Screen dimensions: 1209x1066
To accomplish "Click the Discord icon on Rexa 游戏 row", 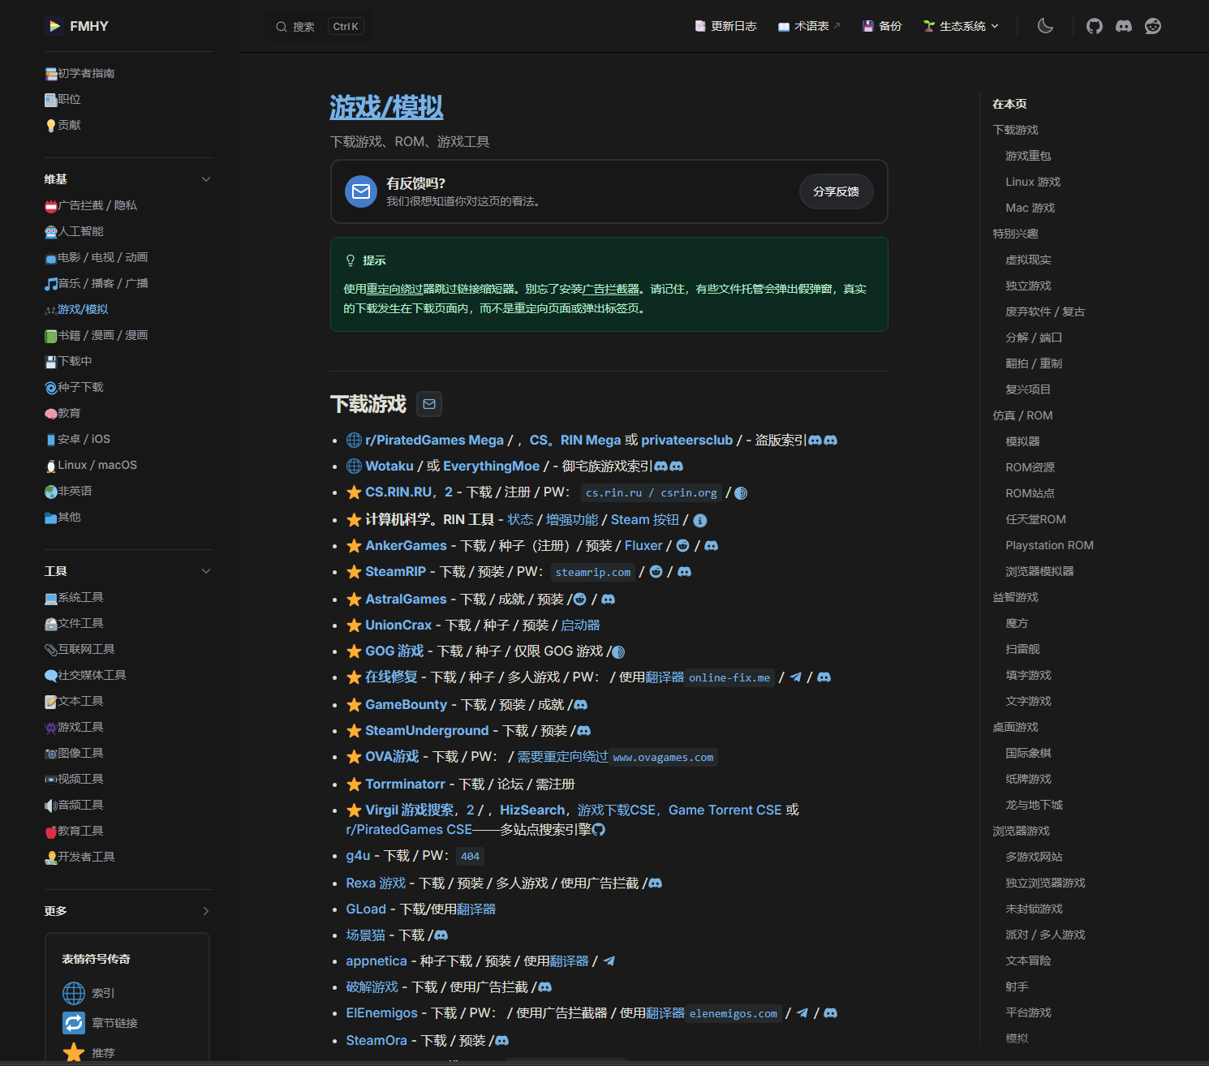I will point(655,883).
